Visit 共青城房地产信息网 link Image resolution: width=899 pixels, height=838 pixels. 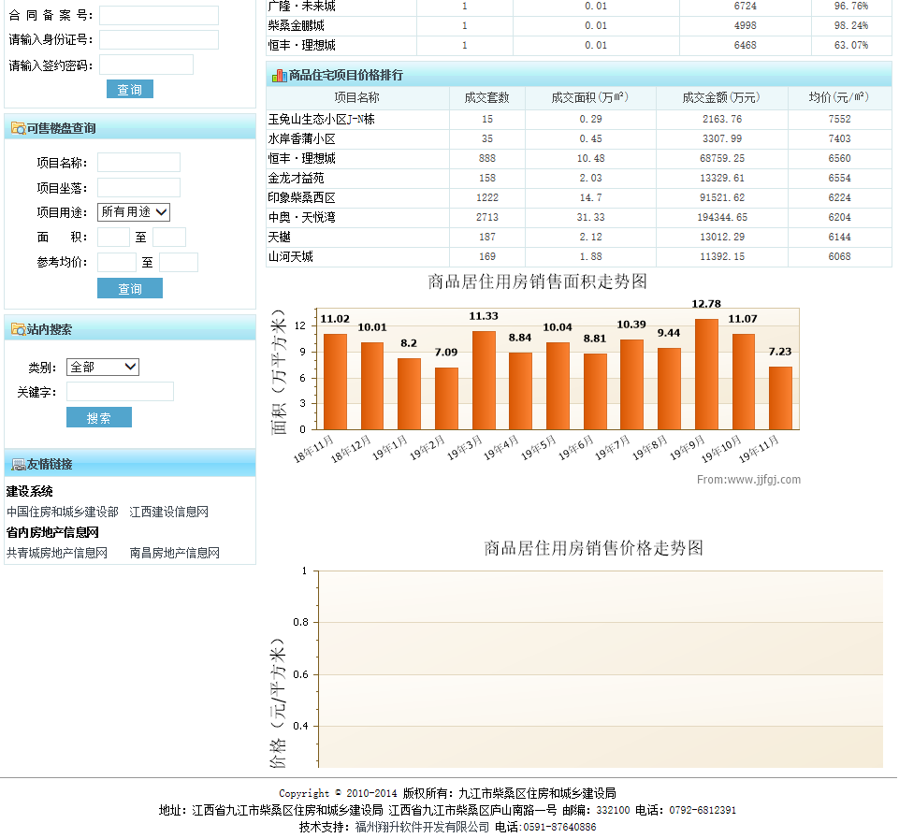click(x=57, y=553)
